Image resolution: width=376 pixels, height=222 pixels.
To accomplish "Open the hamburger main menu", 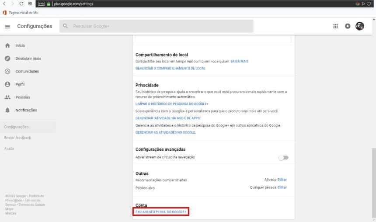I will click(x=7, y=26).
